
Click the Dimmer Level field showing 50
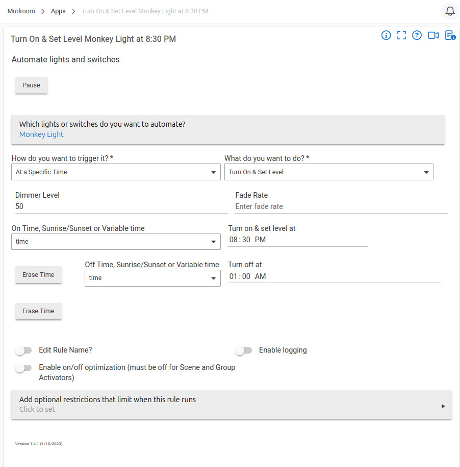tap(121, 207)
